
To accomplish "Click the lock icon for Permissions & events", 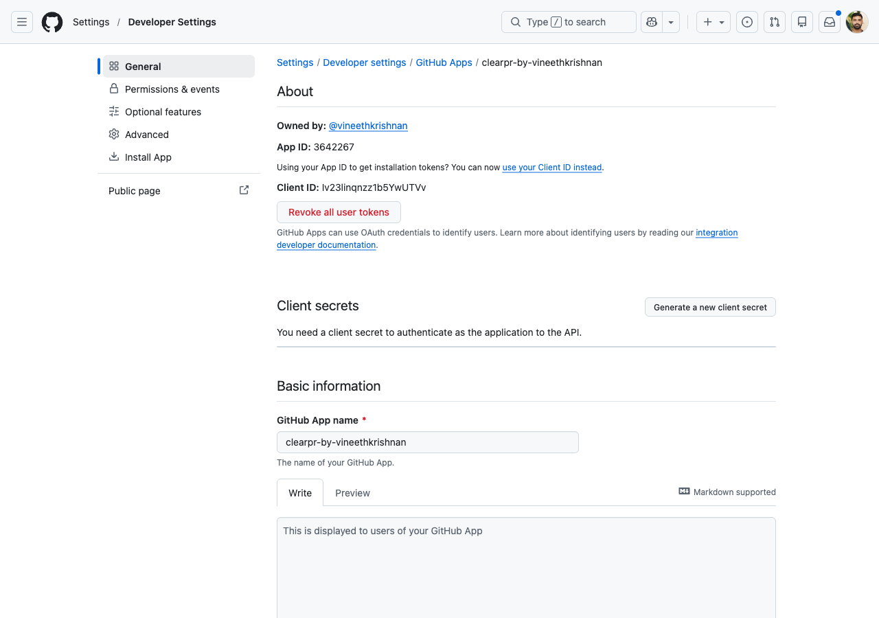I will pyautogui.click(x=114, y=89).
